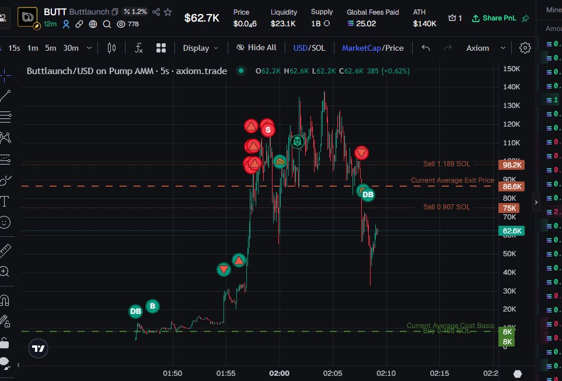The width and height of the screenshot is (562, 381).
Task: Star BUTT as a favorite
Action: 167,12
